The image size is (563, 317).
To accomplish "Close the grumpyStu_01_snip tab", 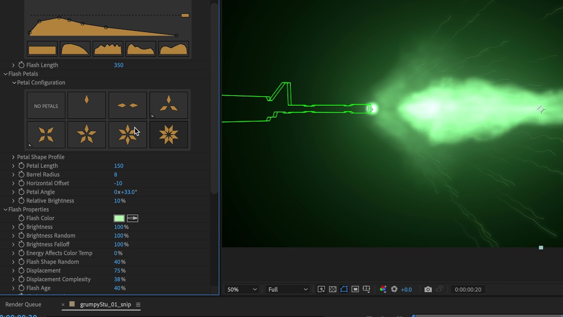I will tap(63, 304).
